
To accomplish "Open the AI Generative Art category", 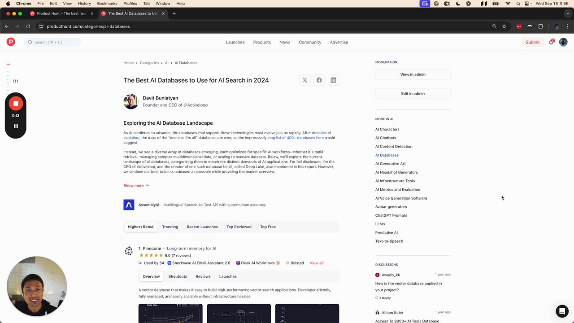I will [391, 164].
